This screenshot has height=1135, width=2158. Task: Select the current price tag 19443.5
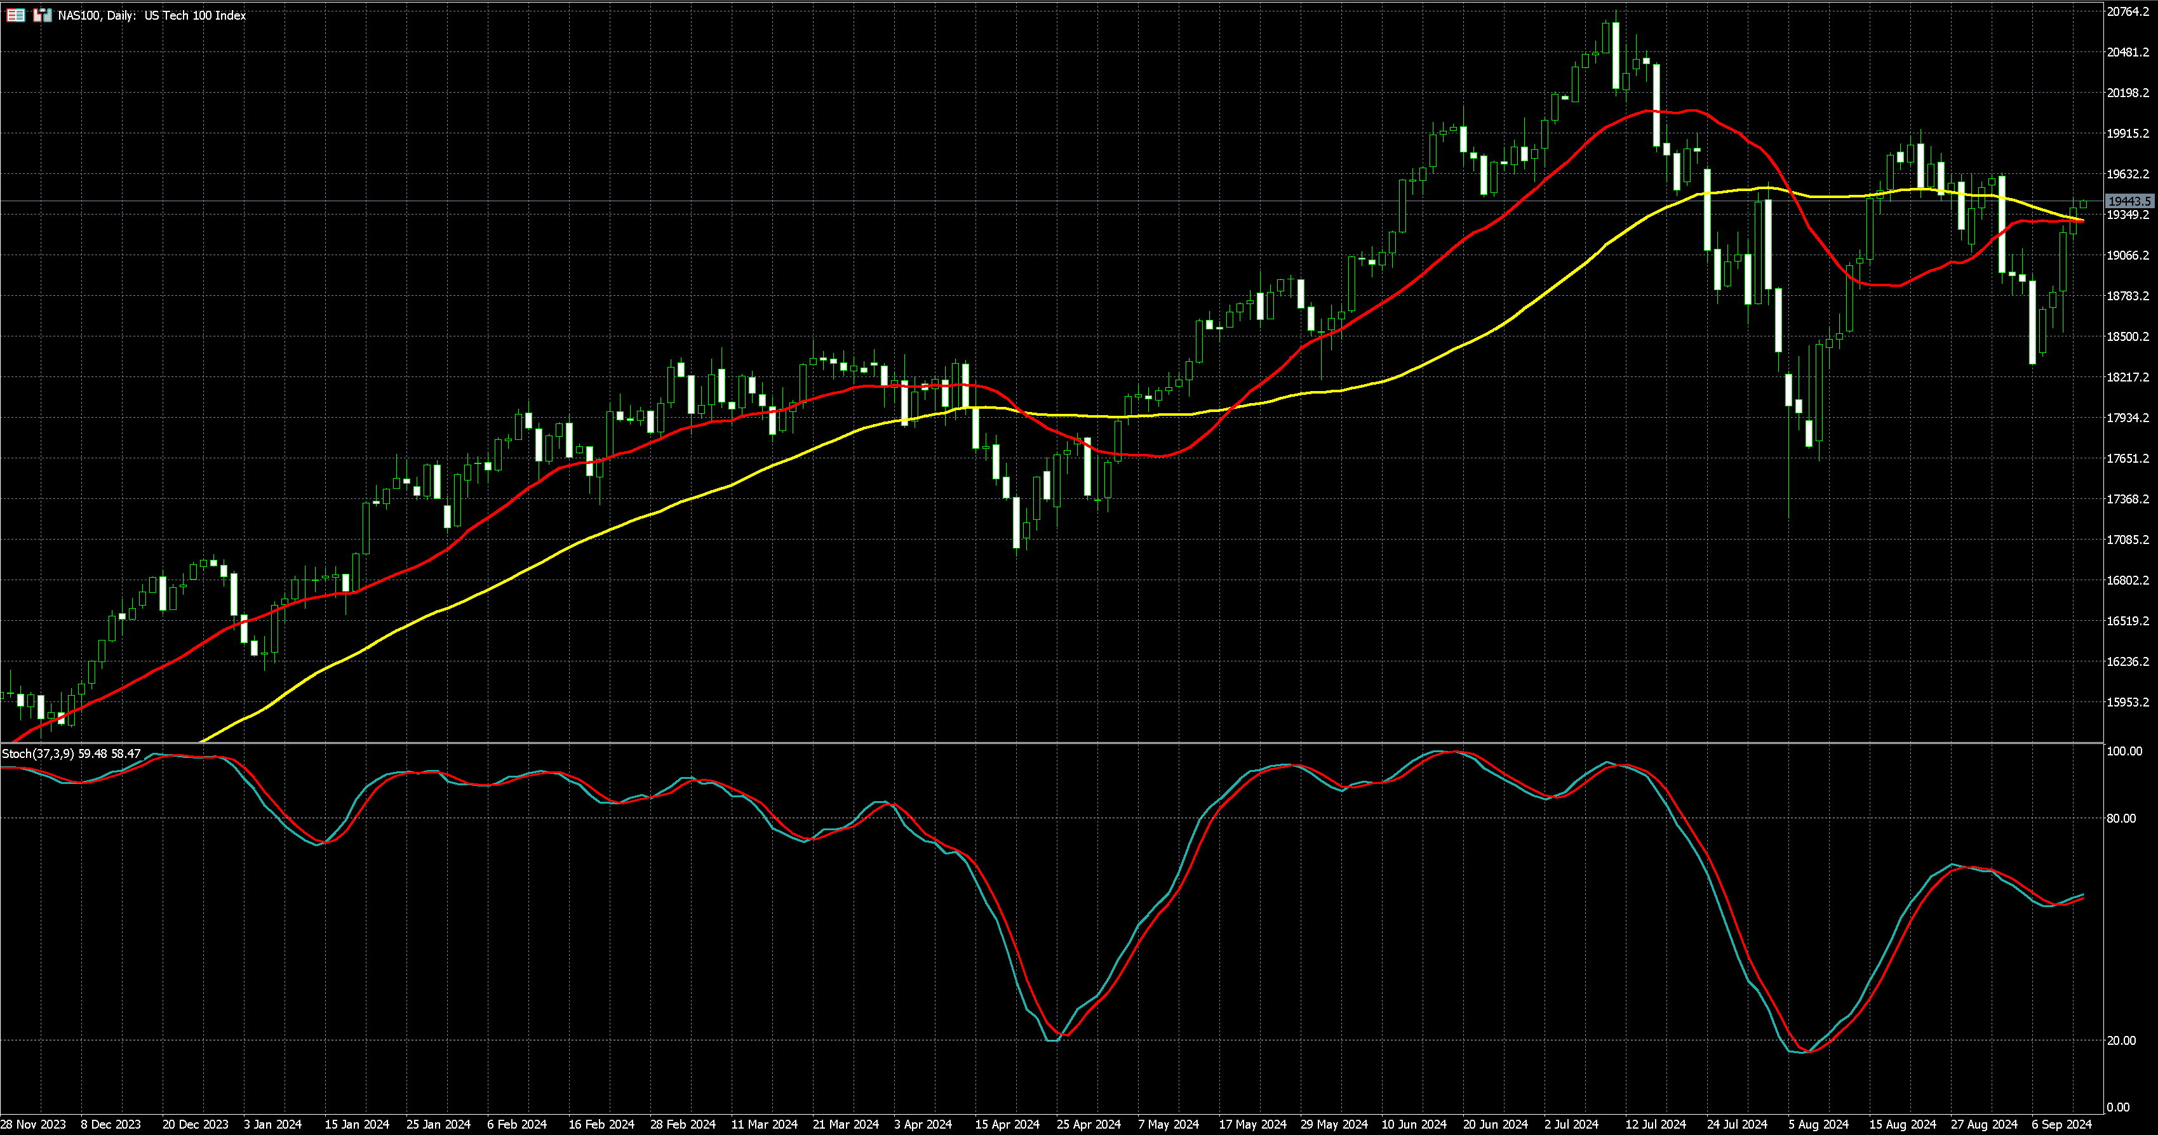point(2129,201)
